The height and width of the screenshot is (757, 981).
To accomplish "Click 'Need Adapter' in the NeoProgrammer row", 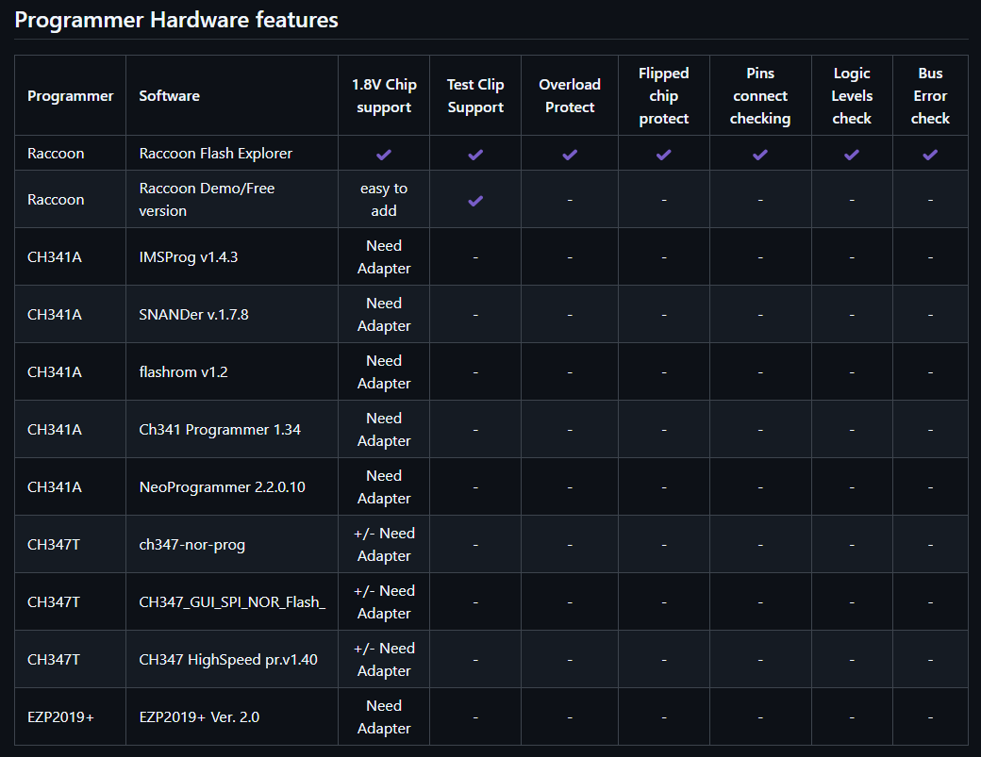I will (384, 487).
